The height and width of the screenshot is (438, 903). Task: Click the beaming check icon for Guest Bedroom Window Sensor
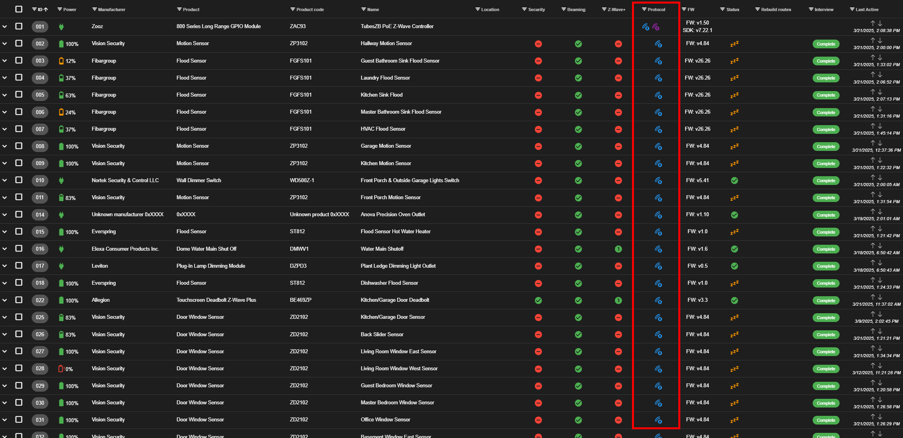[578, 386]
